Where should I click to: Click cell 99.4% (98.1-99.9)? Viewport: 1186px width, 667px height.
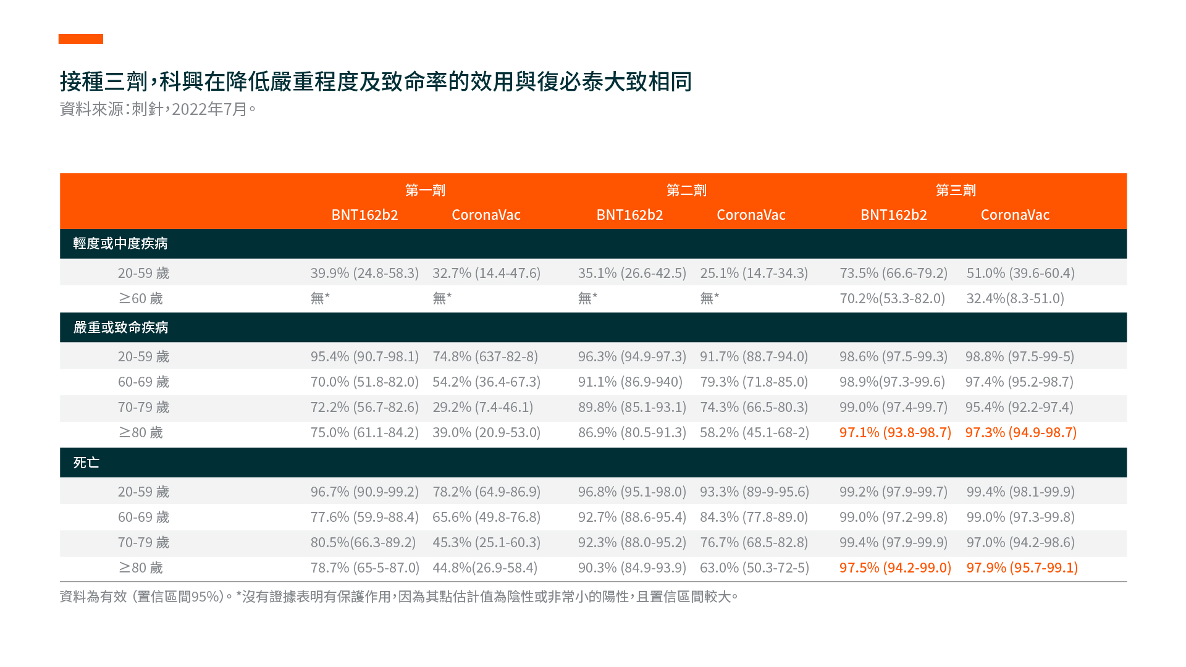[x=1020, y=492]
